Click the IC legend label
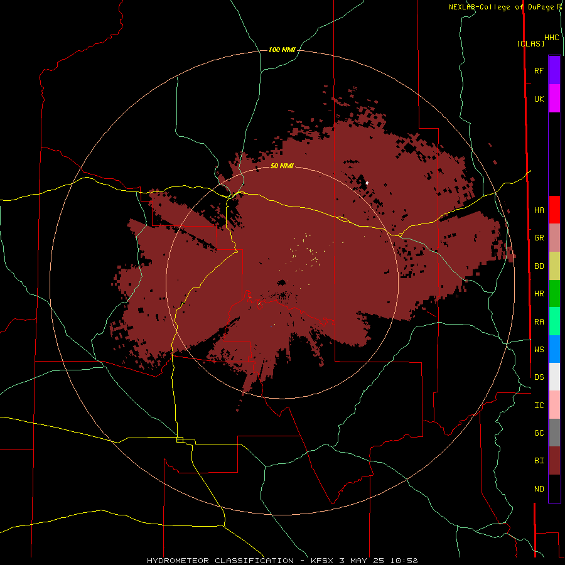Image resolution: width=565 pixels, height=565 pixels. point(539,406)
